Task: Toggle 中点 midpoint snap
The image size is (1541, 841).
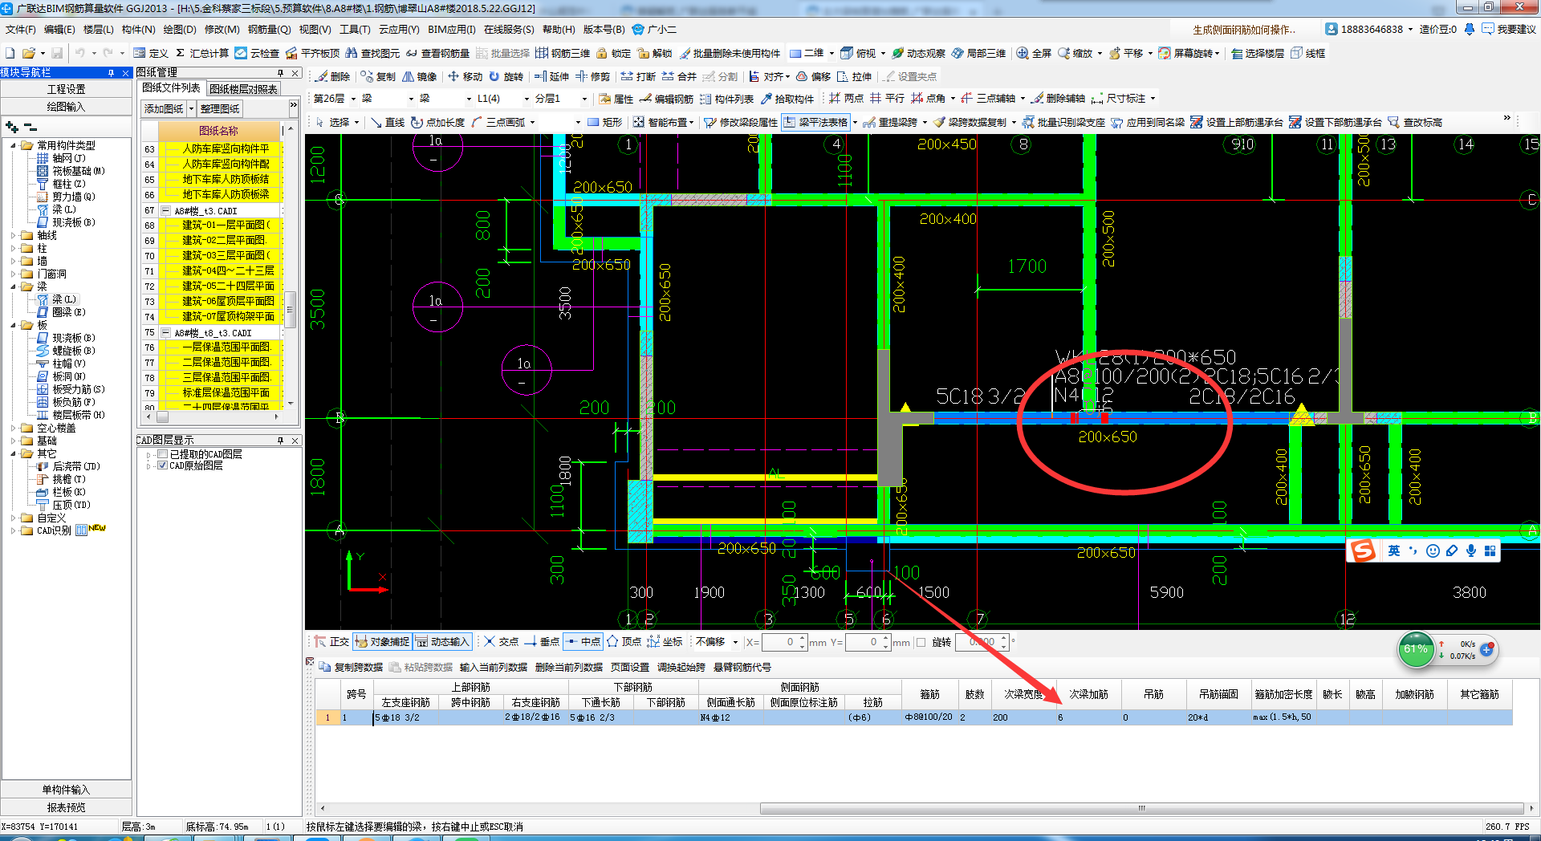Action: [x=583, y=641]
